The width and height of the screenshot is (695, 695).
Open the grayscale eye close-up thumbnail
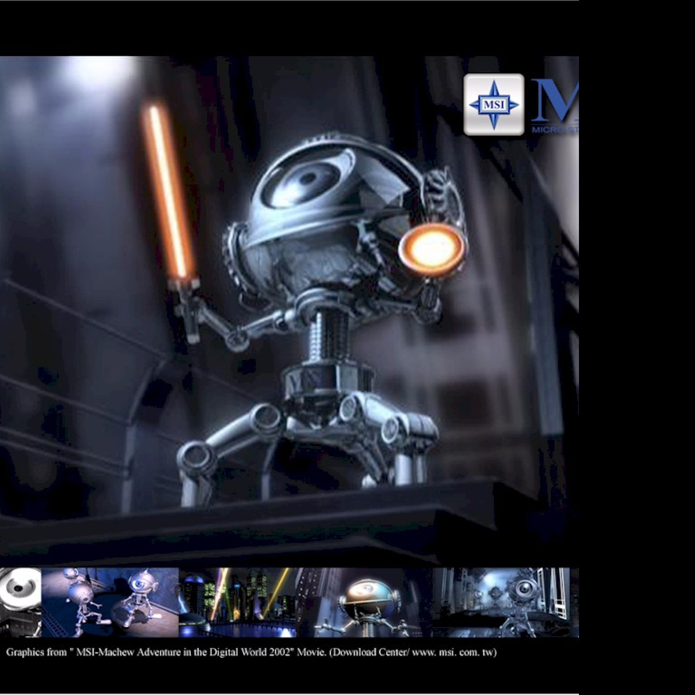pyautogui.click(x=20, y=603)
